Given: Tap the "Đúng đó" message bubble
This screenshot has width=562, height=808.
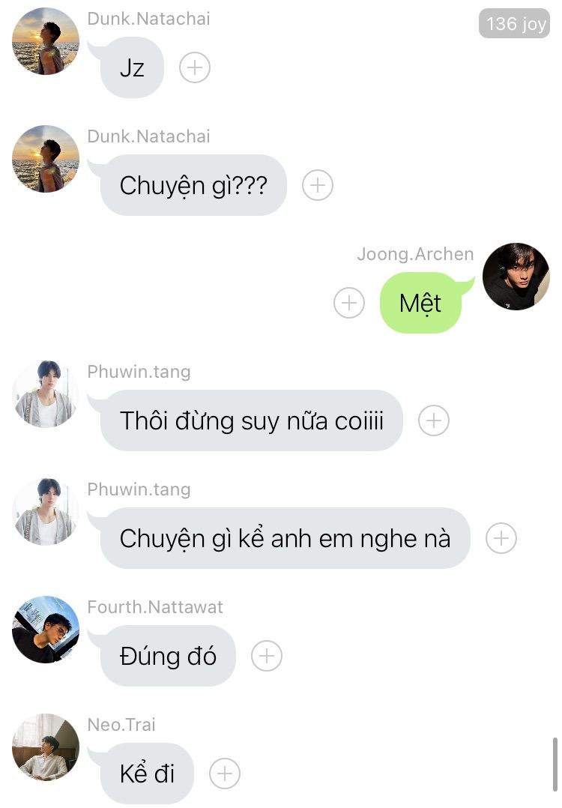Looking at the screenshot, I should click(x=168, y=655).
